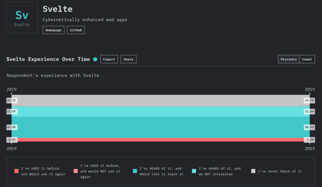Click the light teal 'NOT interested' legend swatch

coord(194,171)
